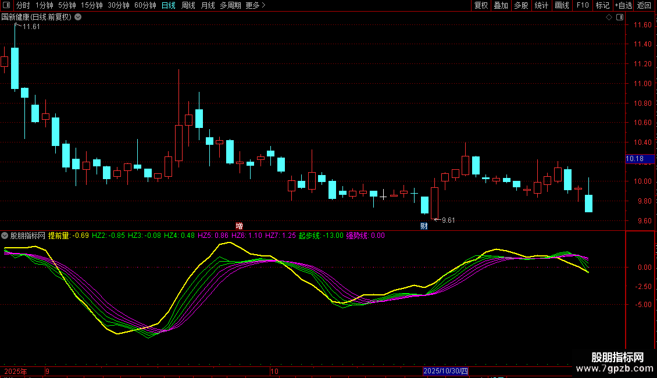
Task: Click the HZ4: 0.48 indicator value
Action: click(179, 236)
